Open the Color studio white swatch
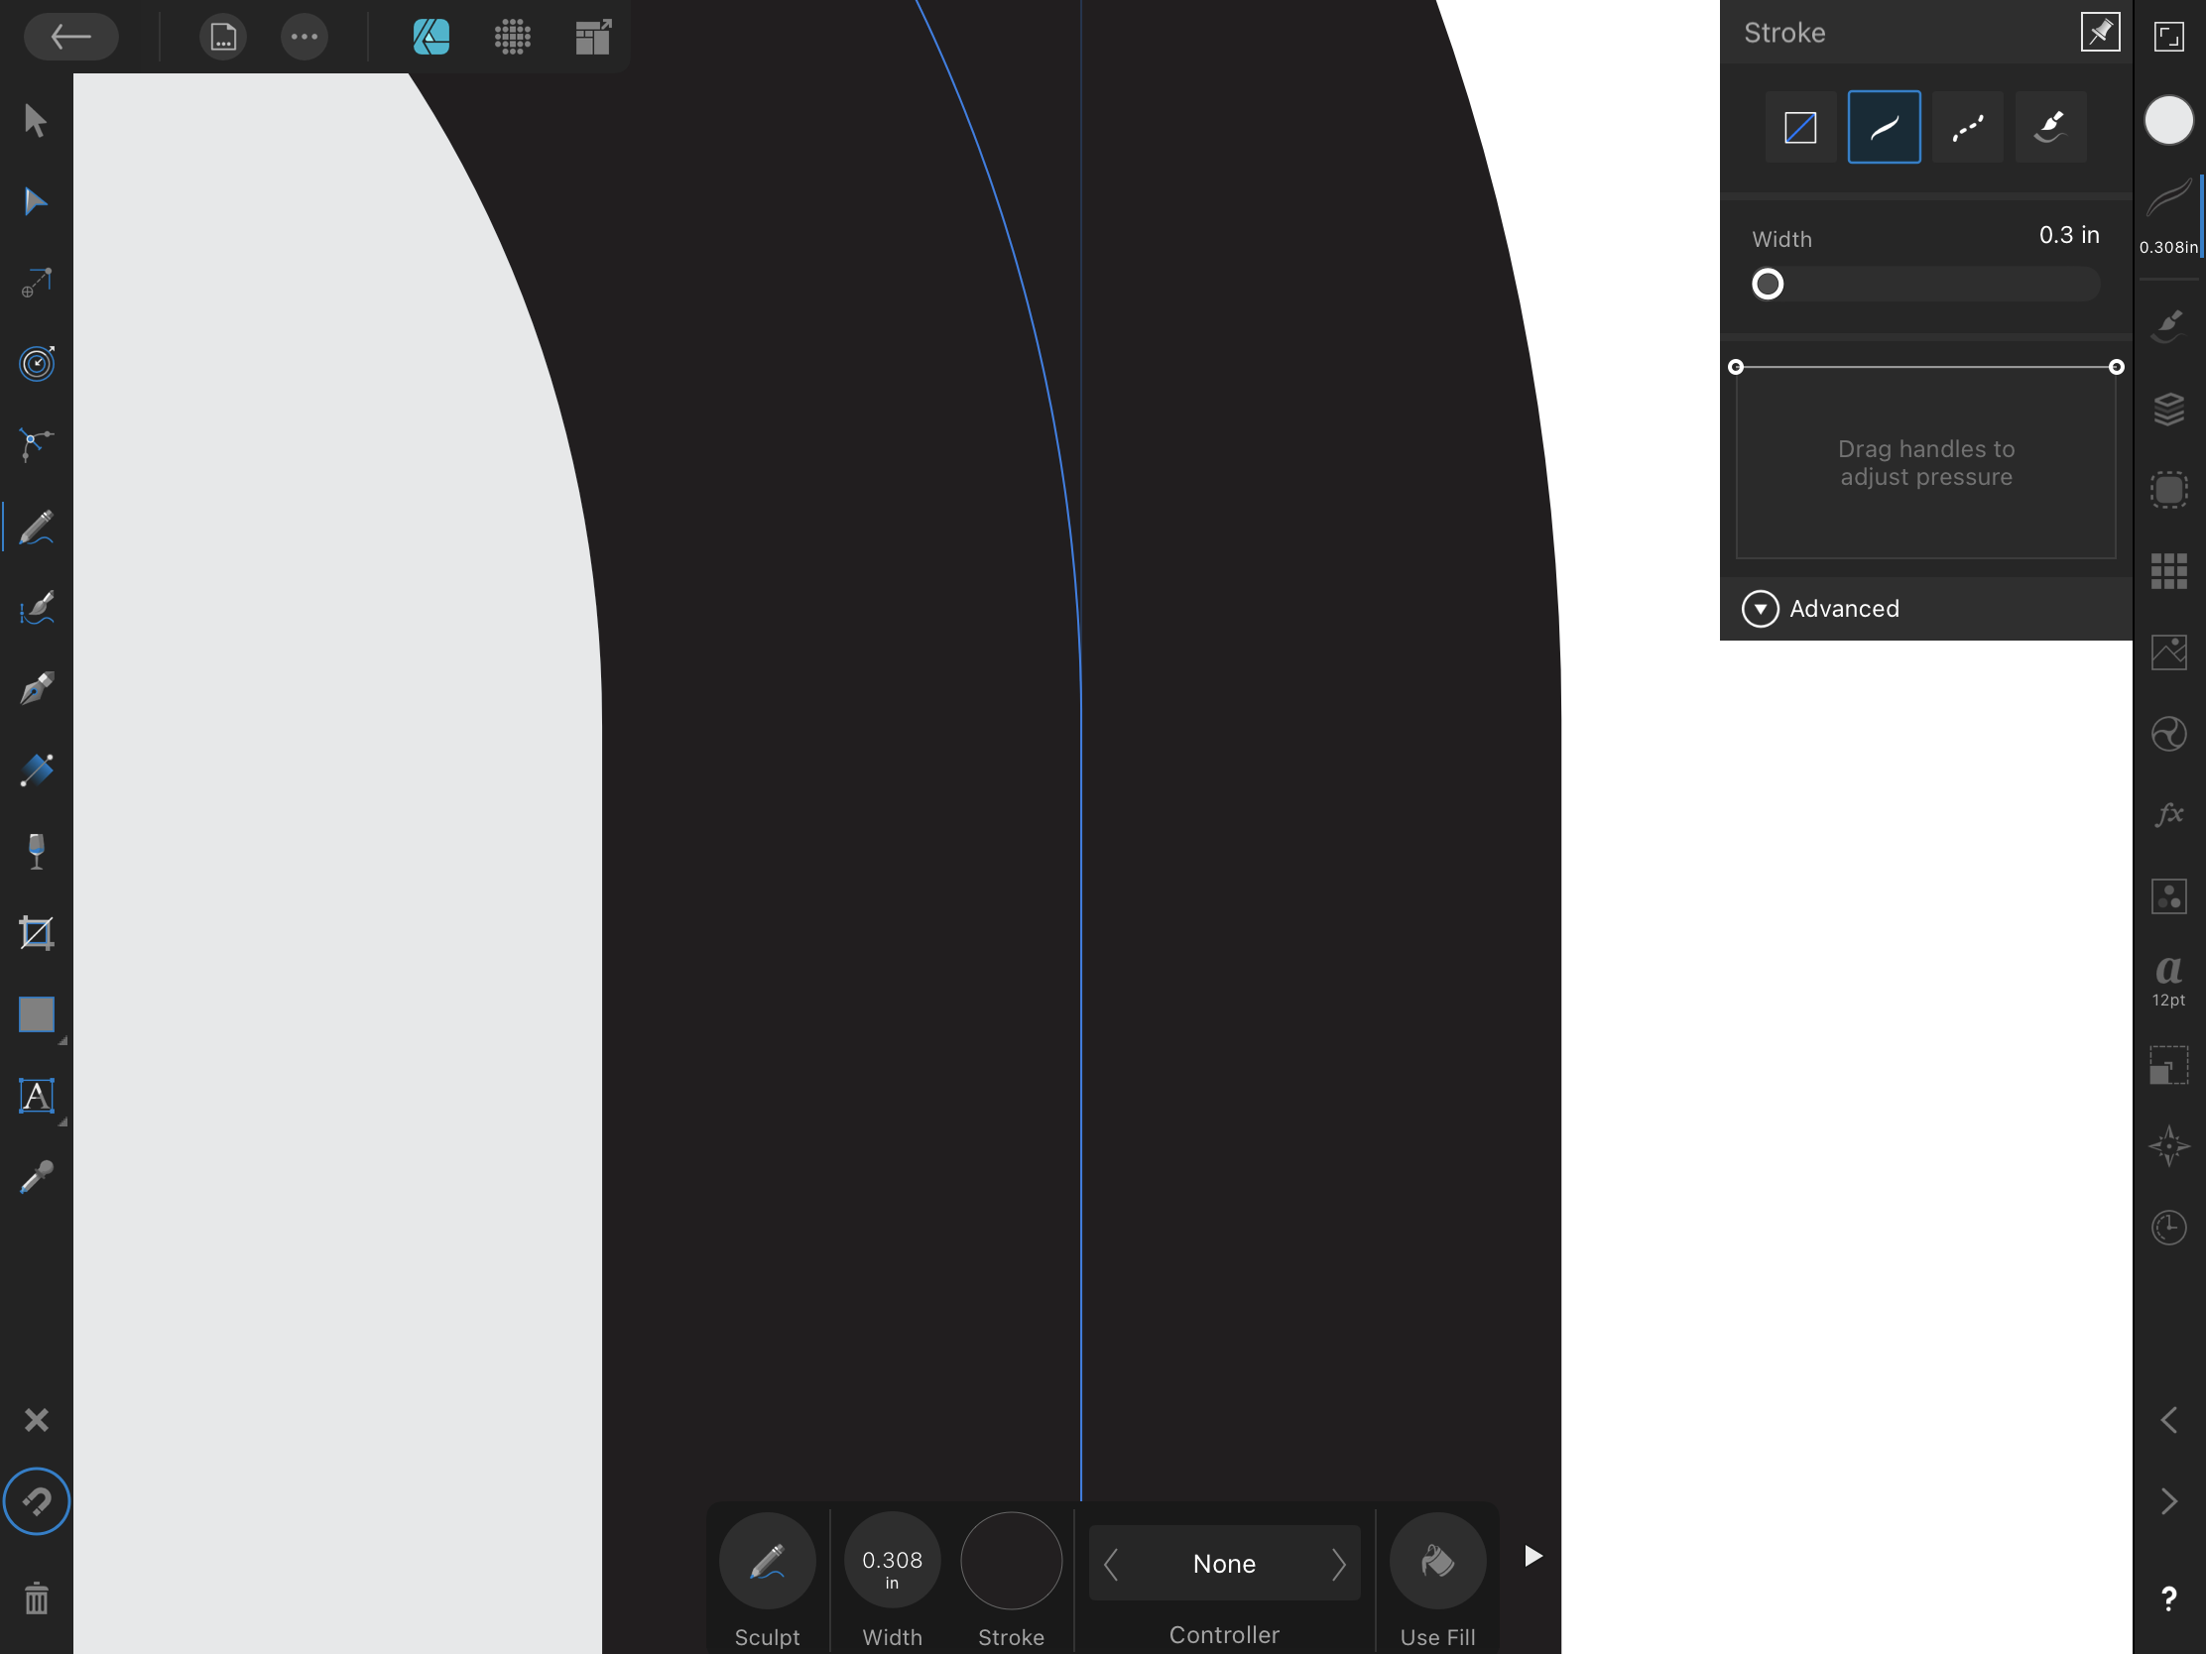Viewport: 2206px width, 1654px height. click(x=2169, y=121)
